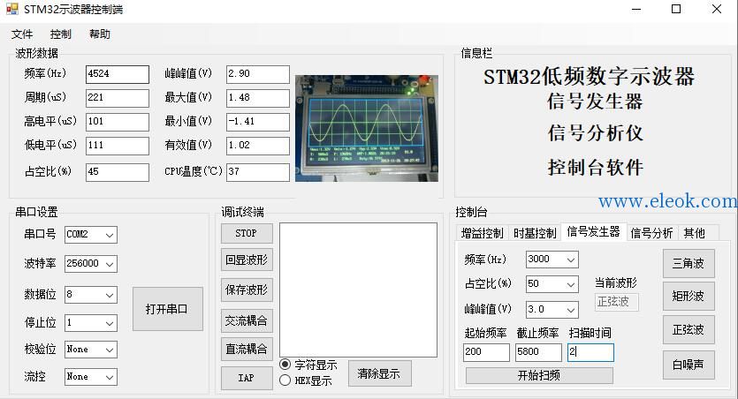Viewport: 738px width, 399px height.
Task: Click the STOP button
Action: [x=247, y=234]
